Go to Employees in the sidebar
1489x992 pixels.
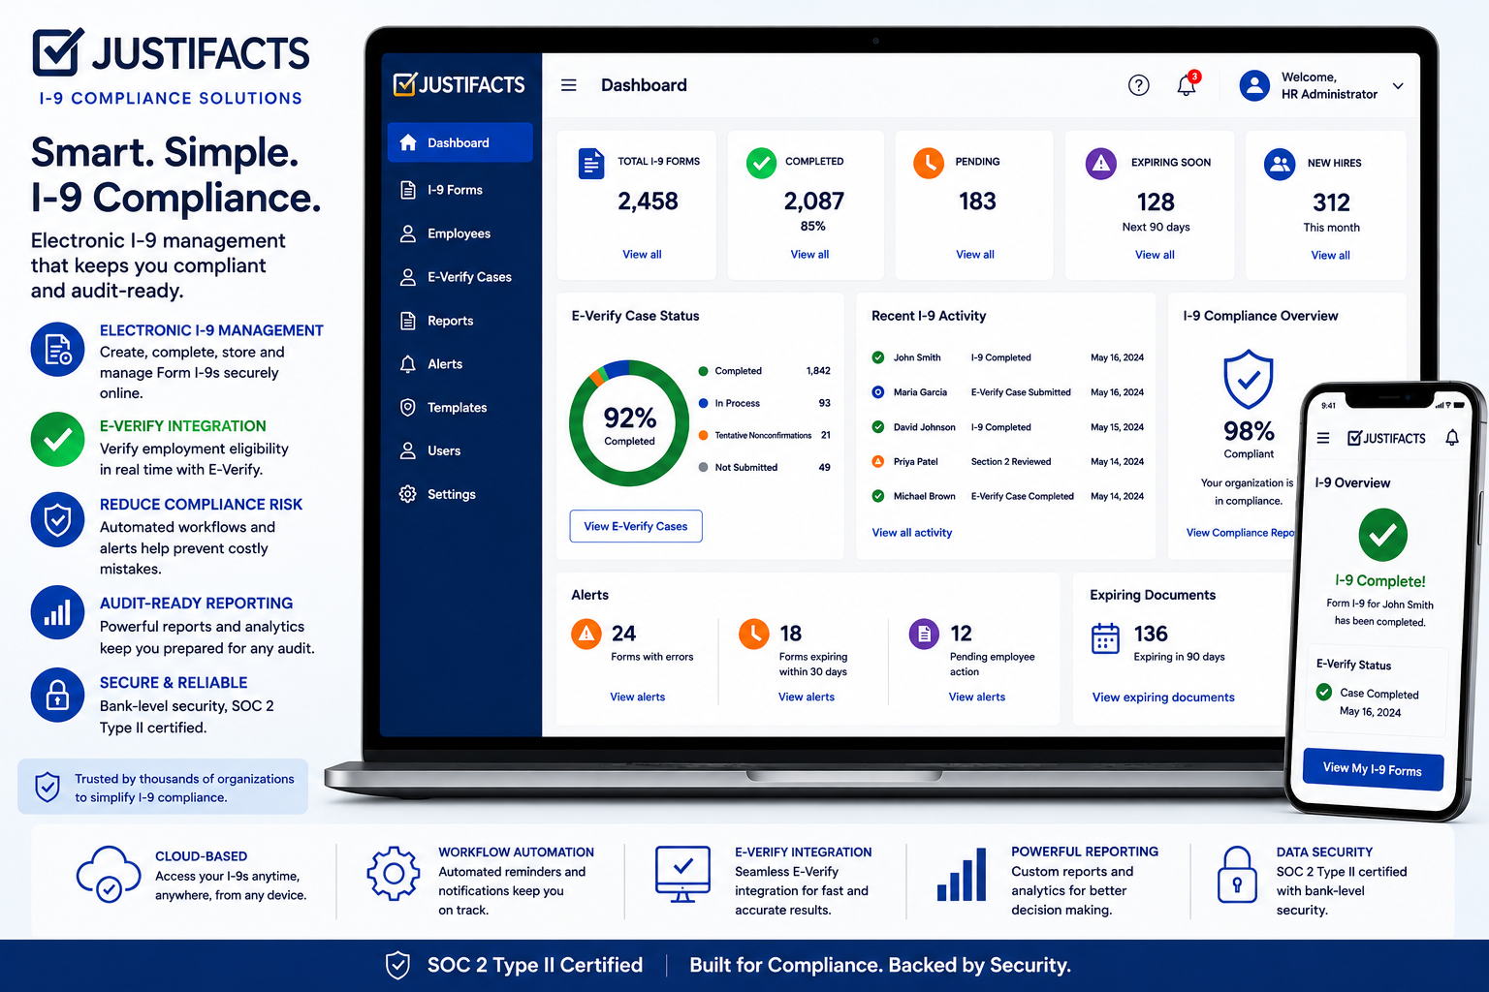pos(459,233)
